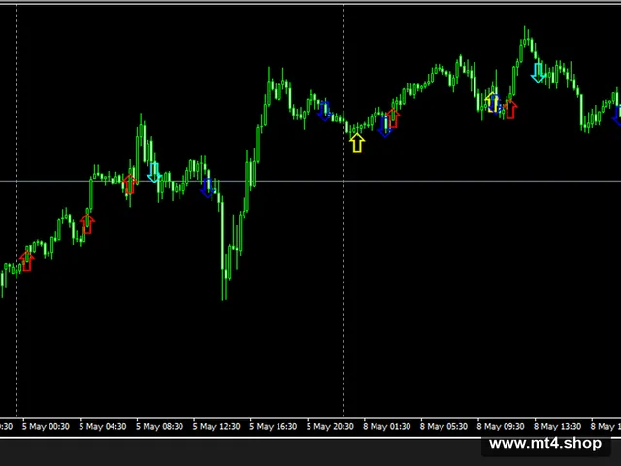Click the '5 May 08:30' time label

coord(159,427)
